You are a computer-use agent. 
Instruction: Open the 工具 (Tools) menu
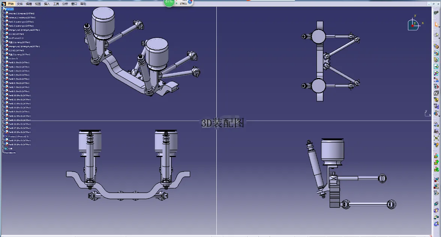coord(56,4)
